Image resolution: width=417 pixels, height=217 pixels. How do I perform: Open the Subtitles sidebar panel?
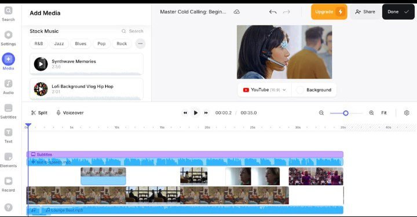(x=8, y=111)
